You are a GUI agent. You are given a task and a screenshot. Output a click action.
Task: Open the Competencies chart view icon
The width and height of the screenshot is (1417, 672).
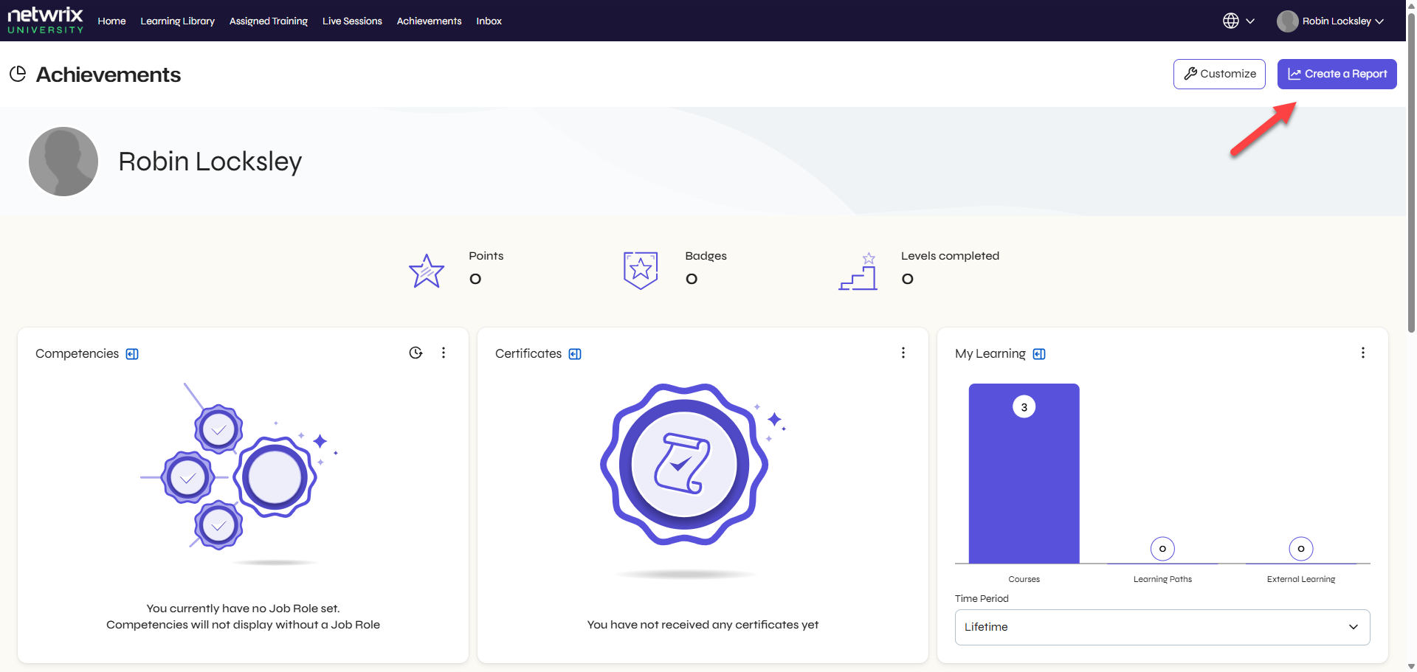[416, 353]
